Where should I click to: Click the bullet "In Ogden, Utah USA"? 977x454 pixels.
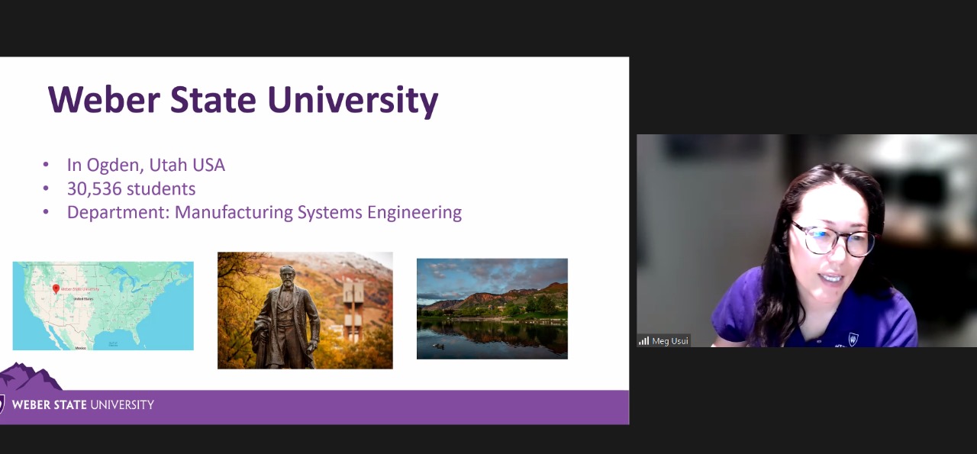tap(146, 165)
